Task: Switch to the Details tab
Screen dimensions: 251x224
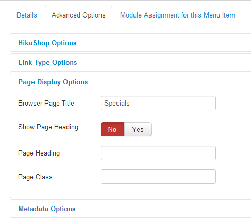Action: tap(27, 15)
